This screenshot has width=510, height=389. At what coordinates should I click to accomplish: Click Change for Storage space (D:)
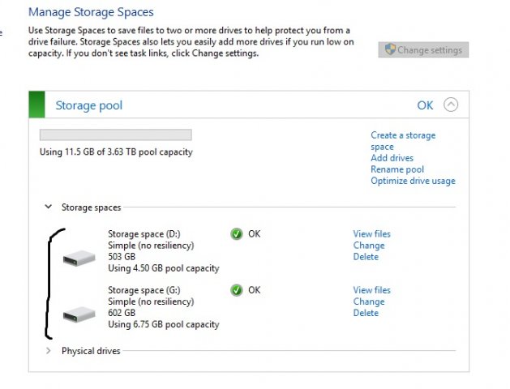[369, 246]
